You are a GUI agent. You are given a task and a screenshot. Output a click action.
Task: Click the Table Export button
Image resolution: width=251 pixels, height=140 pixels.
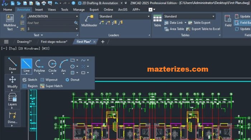point(199,23)
